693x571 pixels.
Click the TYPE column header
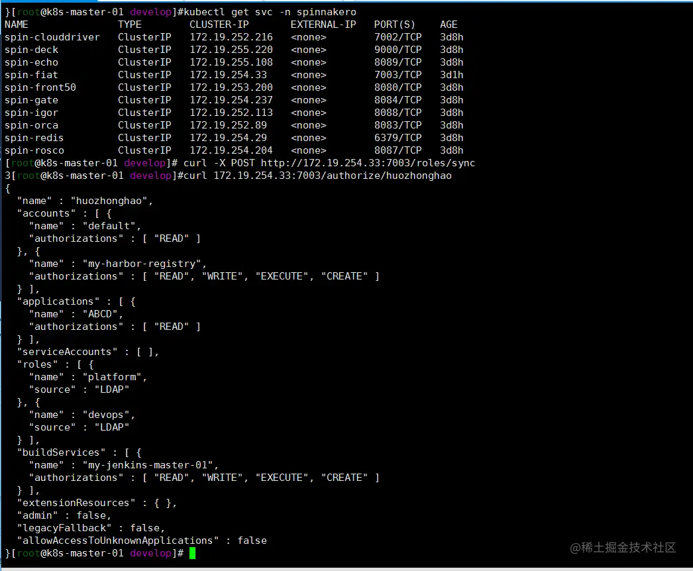pyautogui.click(x=129, y=25)
